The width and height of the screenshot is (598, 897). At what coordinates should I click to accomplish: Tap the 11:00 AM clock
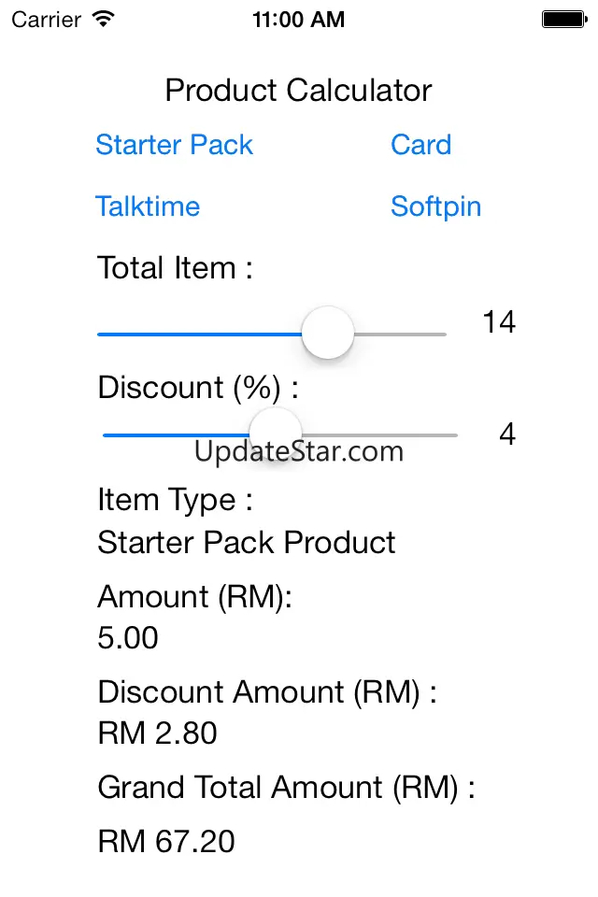tap(298, 19)
